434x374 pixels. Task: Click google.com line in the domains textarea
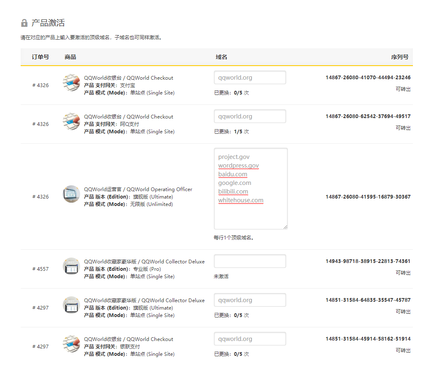pyautogui.click(x=235, y=182)
